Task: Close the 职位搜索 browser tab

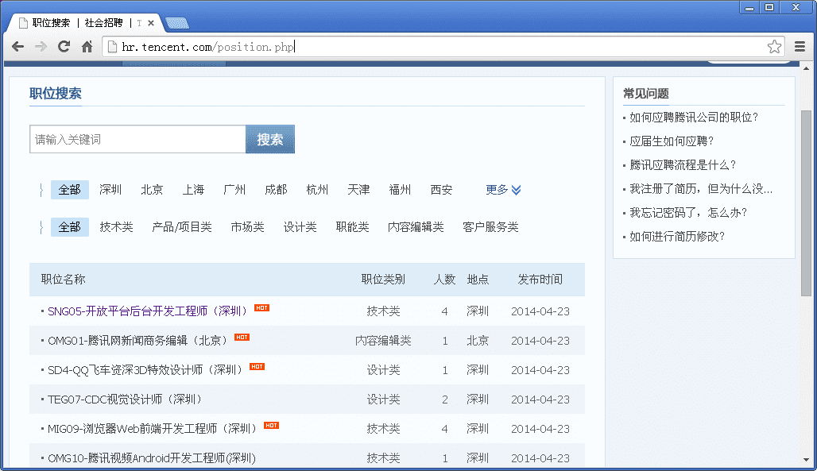Action: (x=150, y=23)
